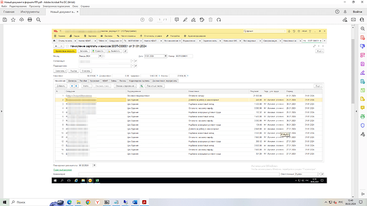Switch to the Инструменты tab

(x=30, y=12)
